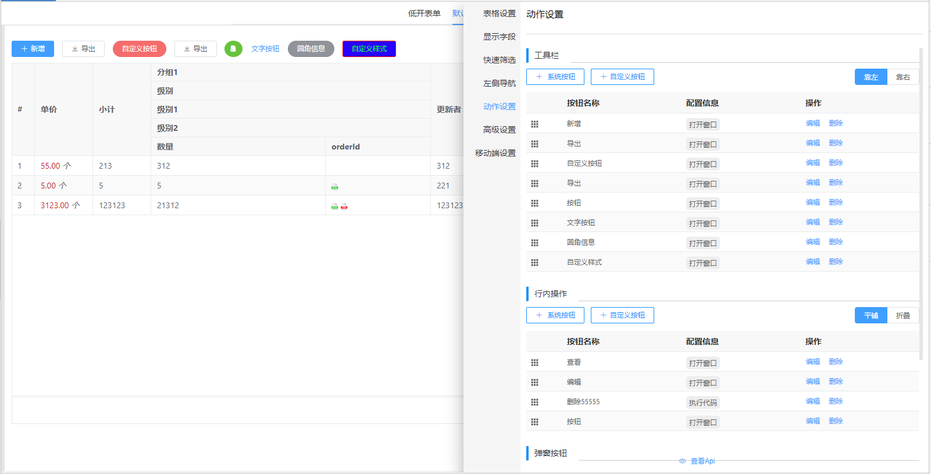
Task: Select 平铺 layout for row actions
Action: tap(871, 315)
